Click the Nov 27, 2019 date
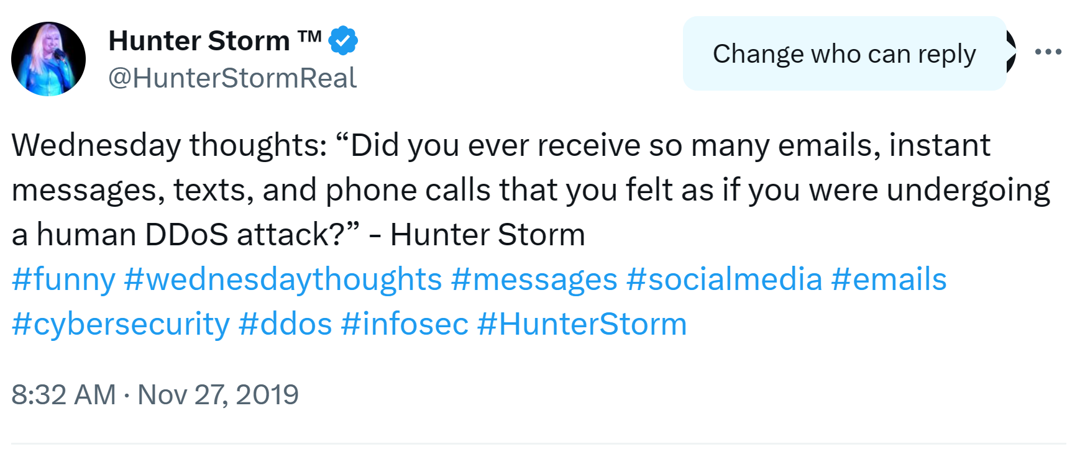Screen dimensions: 1085x462 click(218, 395)
